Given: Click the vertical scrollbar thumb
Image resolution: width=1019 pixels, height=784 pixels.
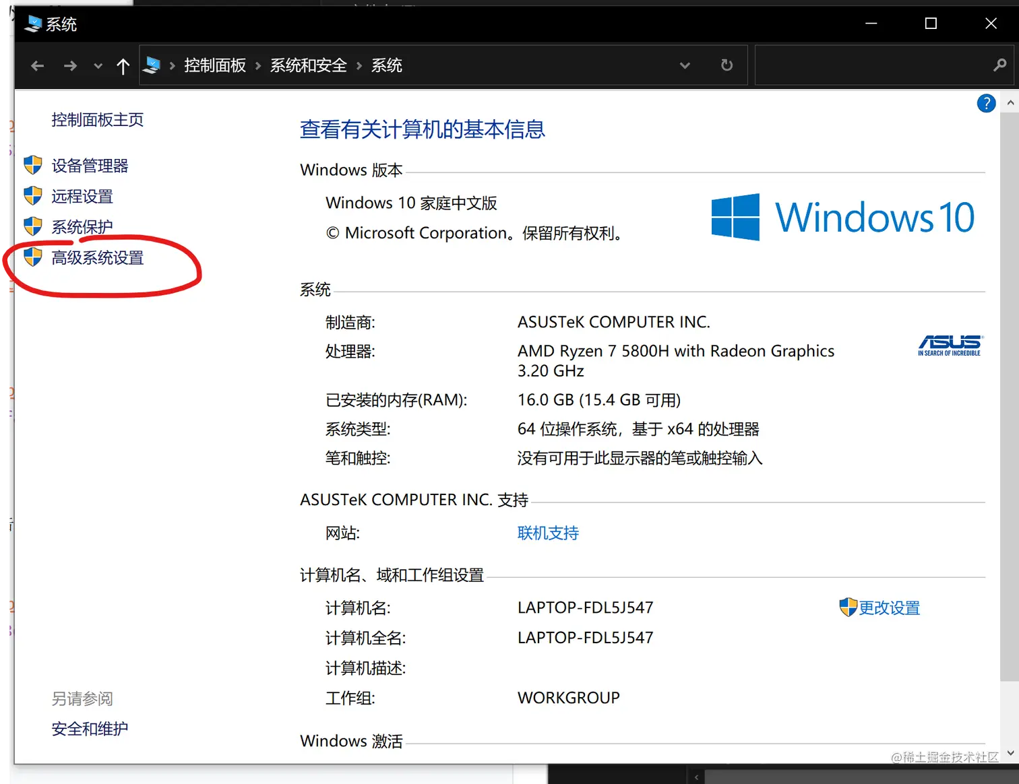Looking at the screenshot, I should (x=1010, y=398).
